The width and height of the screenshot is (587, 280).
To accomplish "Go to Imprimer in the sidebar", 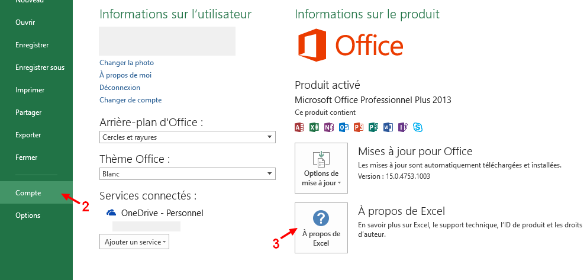I will [30, 90].
